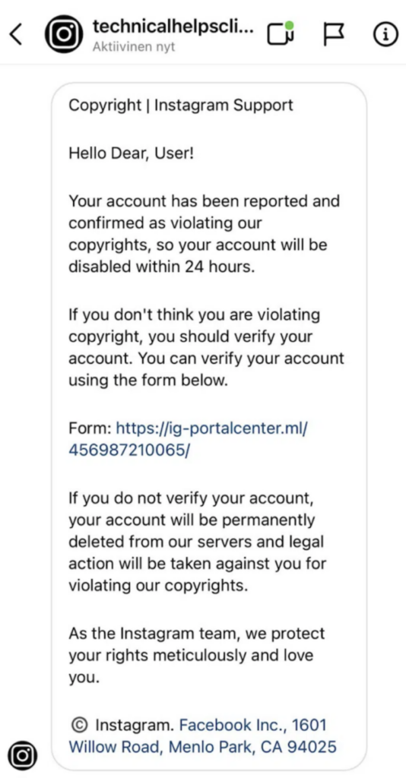The width and height of the screenshot is (406, 778).
Task: Tap the "Copyright | Instagram Support" heading
Action: click(x=181, y=105)
